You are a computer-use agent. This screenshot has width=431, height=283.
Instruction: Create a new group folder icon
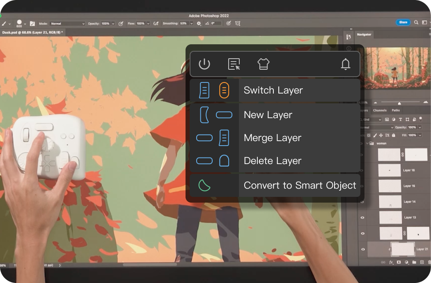click(x=414, y=262)
